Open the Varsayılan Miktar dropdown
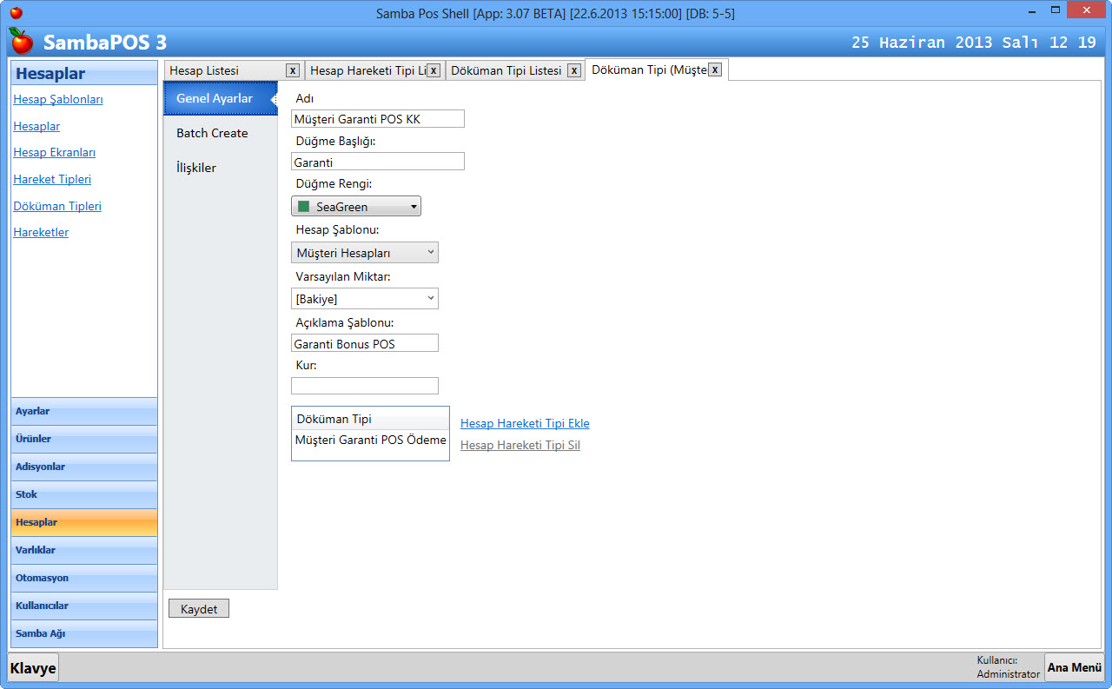This screenshot has height=689, width=1112. coord(365,299)
